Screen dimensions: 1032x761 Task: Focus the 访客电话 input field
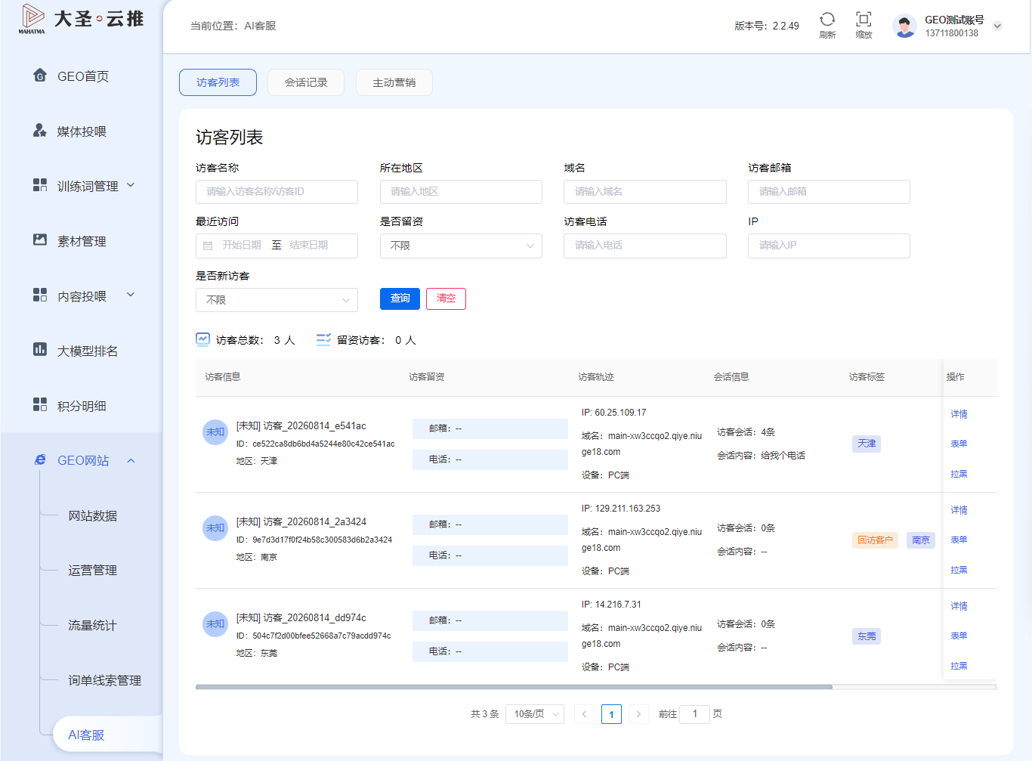coord(645,246)
